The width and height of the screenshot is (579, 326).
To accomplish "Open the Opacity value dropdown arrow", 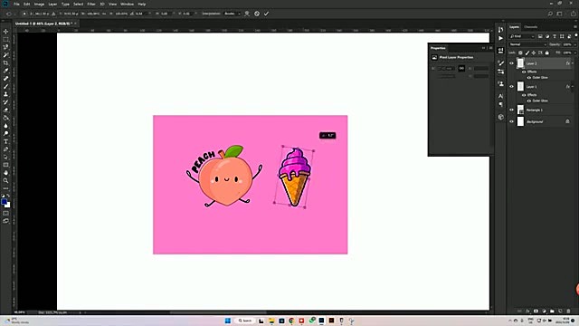I will [x=574, y=44].
